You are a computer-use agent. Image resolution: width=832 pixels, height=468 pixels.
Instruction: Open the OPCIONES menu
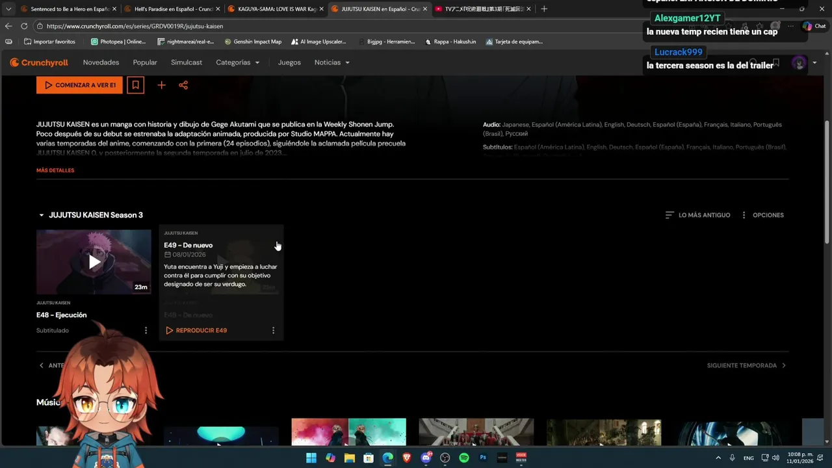coord(762,215)
